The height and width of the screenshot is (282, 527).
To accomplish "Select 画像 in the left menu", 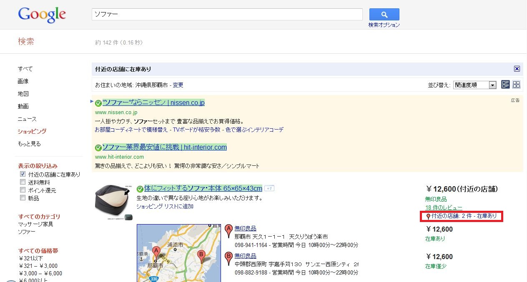I will [23, 81].
